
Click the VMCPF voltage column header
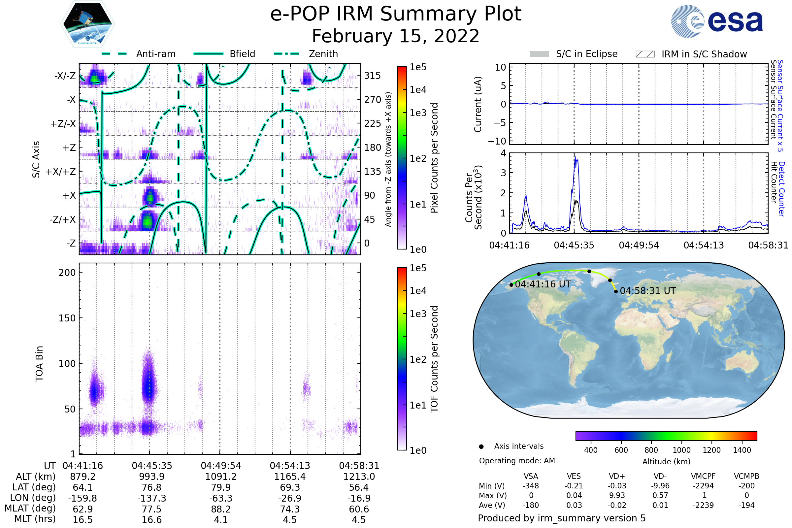pyautogui.click(x=703, y=476)
